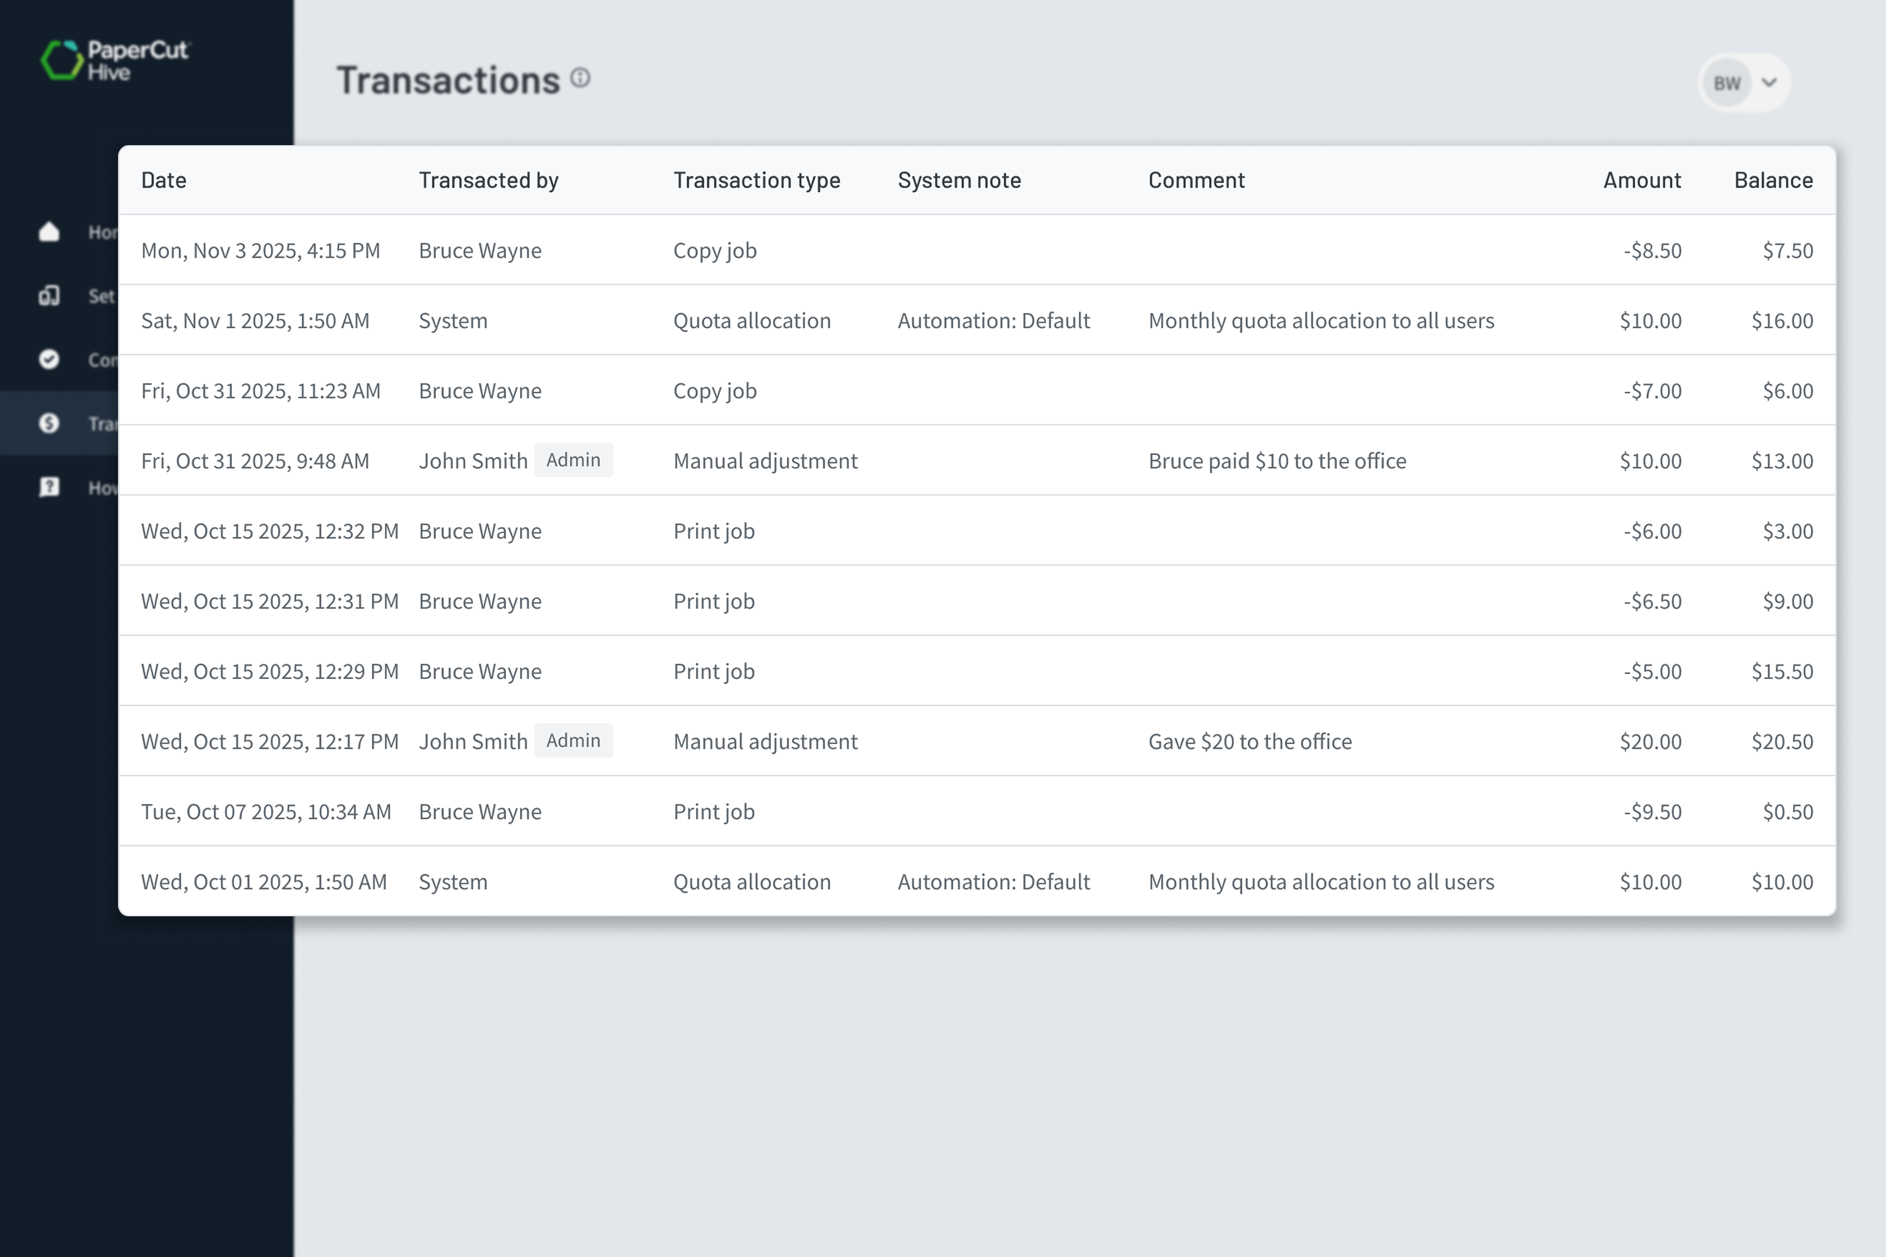
Task: Select the highlighted Transactions entry in navigation
Action: [104, 423]
